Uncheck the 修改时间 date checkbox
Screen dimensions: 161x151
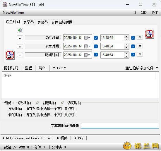96,38
